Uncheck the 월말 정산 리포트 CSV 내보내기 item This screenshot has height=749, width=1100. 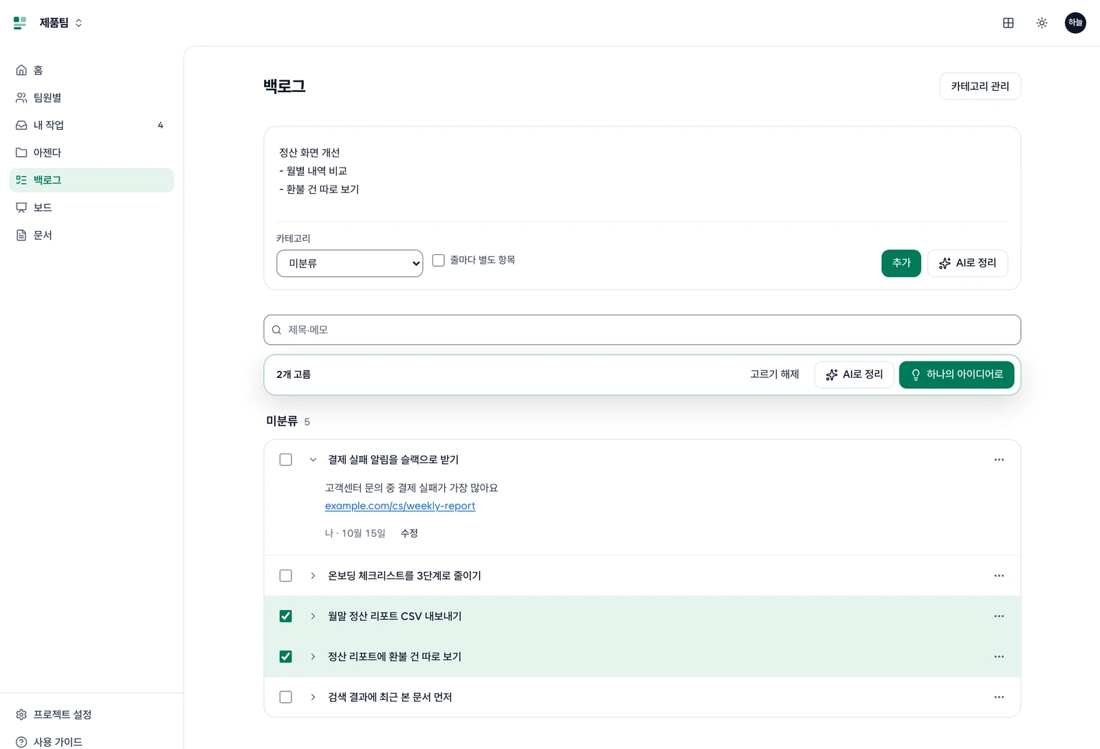(x=286, y=616)
